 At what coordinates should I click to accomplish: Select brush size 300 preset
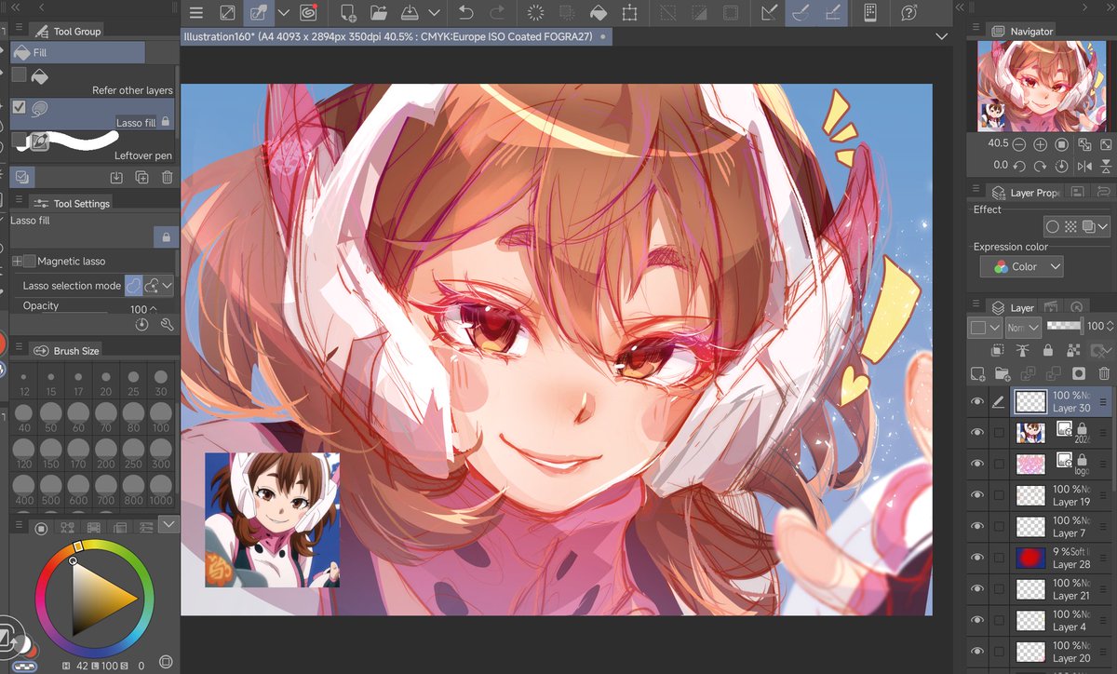click(x=161, y=453)
